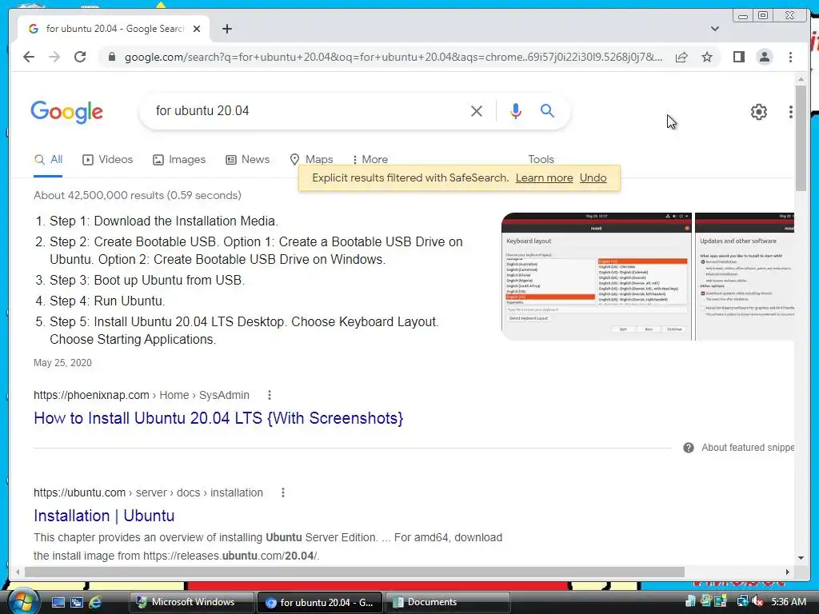819x614 pixels.
Task: Open Google quick settings gear
Action: coord(758,111)
